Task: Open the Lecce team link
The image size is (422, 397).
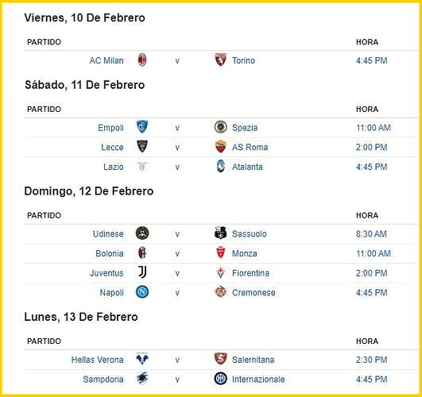Action: (112, 147)
